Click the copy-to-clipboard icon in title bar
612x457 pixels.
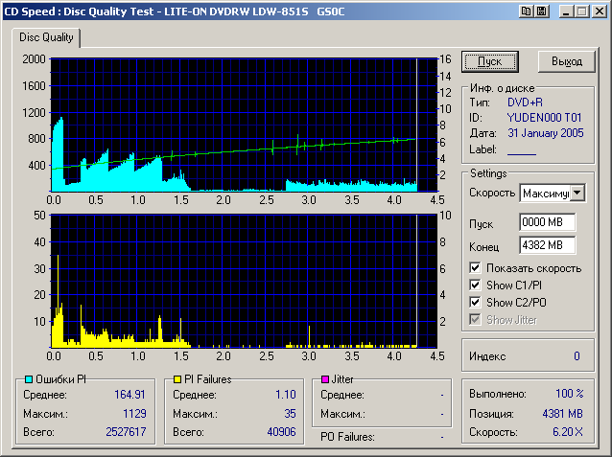click(527, 11)
